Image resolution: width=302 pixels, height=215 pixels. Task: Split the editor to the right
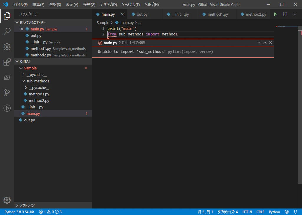[x=285, y=14]
